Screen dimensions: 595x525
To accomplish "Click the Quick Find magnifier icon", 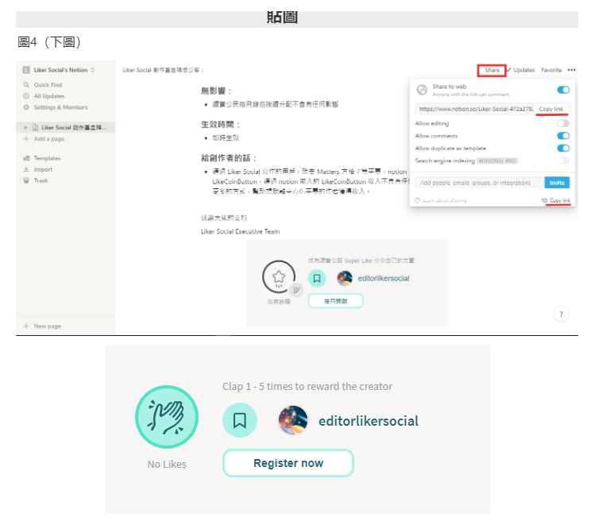I will click(x=26, y=85).
